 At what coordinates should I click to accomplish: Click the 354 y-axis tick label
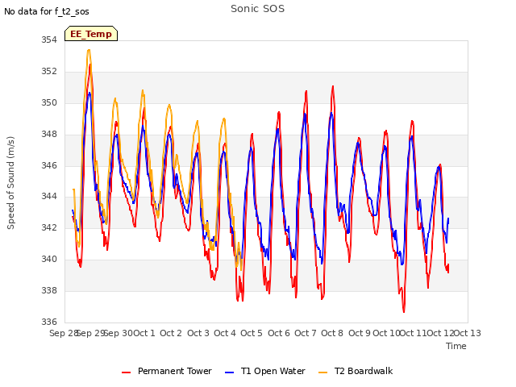click(49, 40)
